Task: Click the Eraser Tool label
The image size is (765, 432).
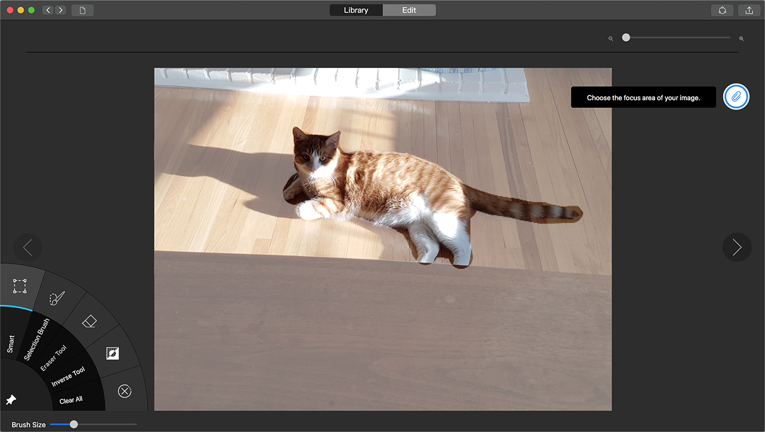Action: click(54, 359)
